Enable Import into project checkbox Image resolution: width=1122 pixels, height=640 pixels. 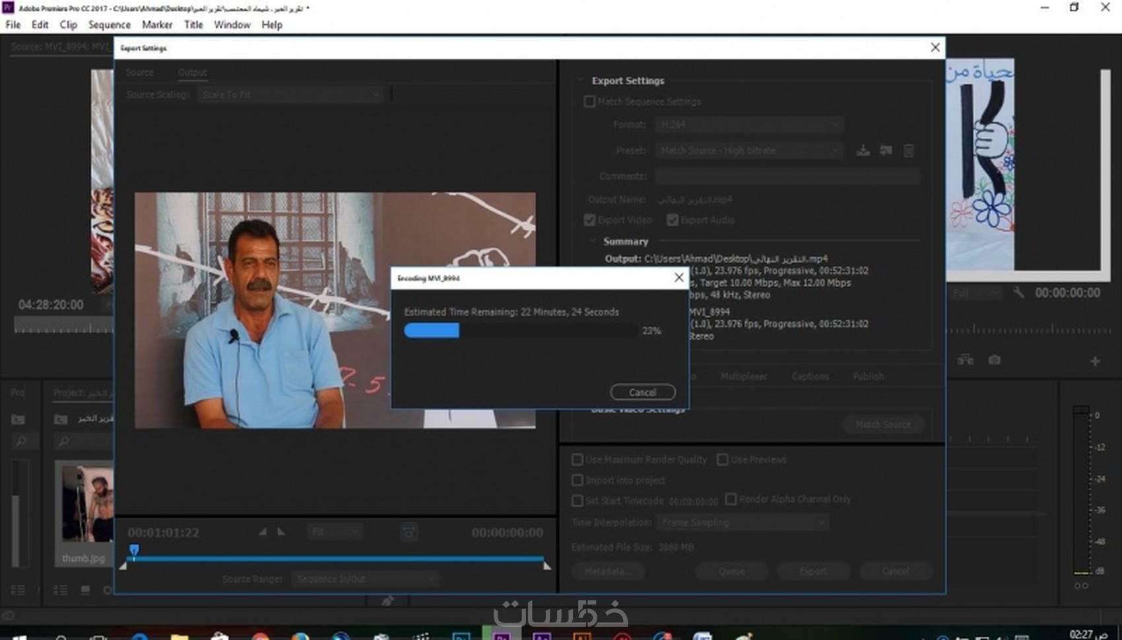[x=577, y=480]
